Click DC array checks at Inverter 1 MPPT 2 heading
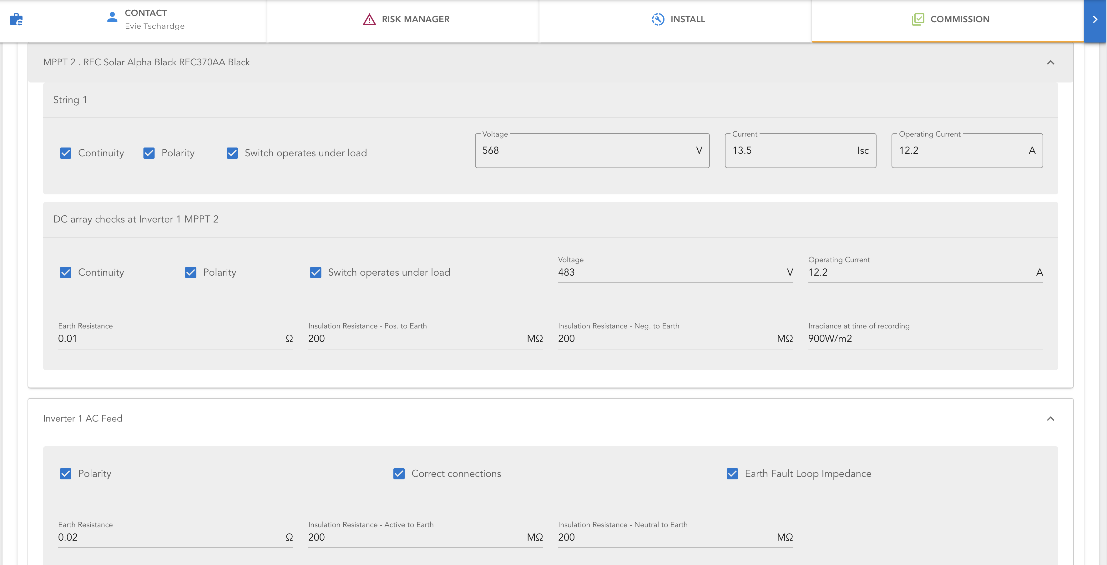The width and height of the screenshot is (1107, 565). [x=136, y=219]
